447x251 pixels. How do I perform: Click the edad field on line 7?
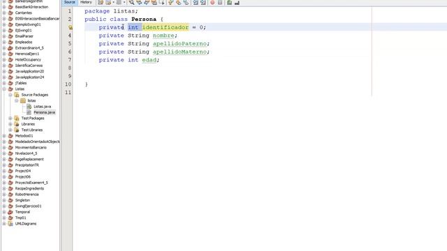(x=149, y=60)
